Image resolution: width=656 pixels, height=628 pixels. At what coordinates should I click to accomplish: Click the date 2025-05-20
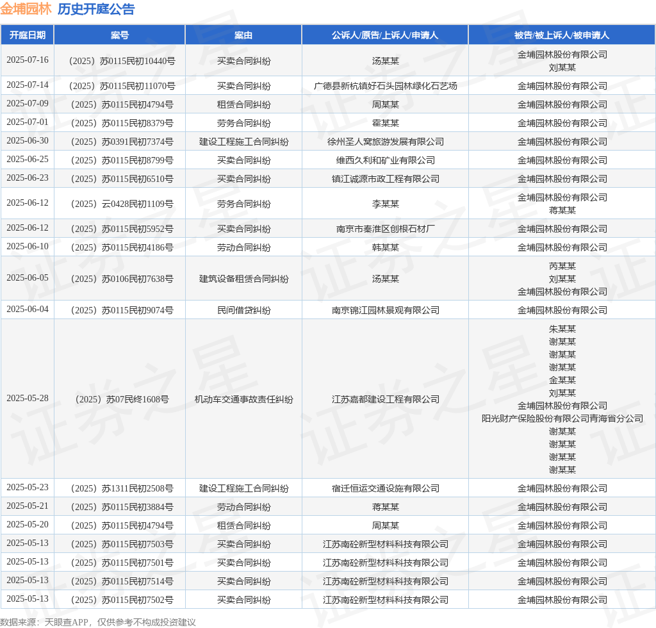click(x=28, y=525)
